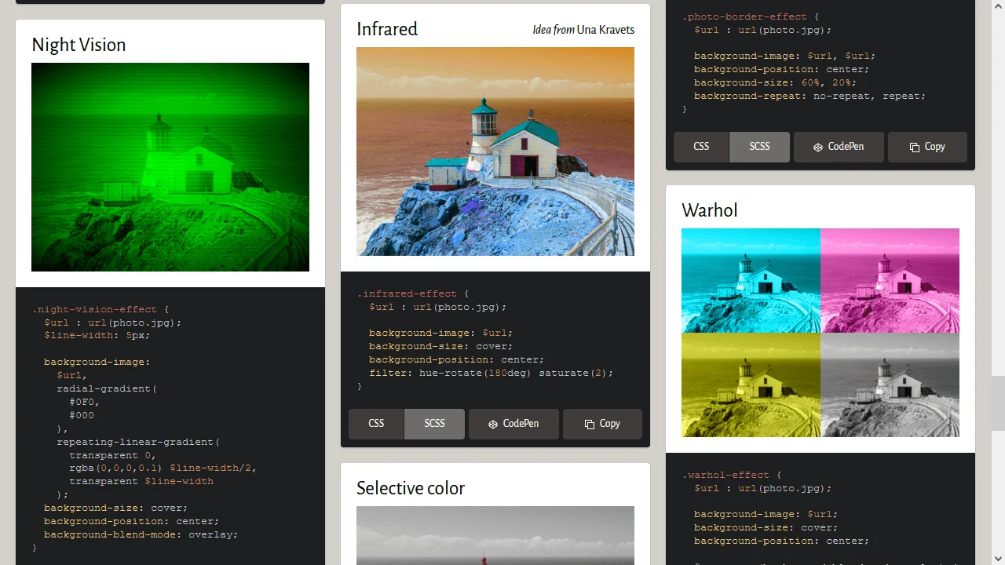Click the Night Vision heading
This screenshot has width=1005, height=565.
pyautogui.click(x=79, y=45)
